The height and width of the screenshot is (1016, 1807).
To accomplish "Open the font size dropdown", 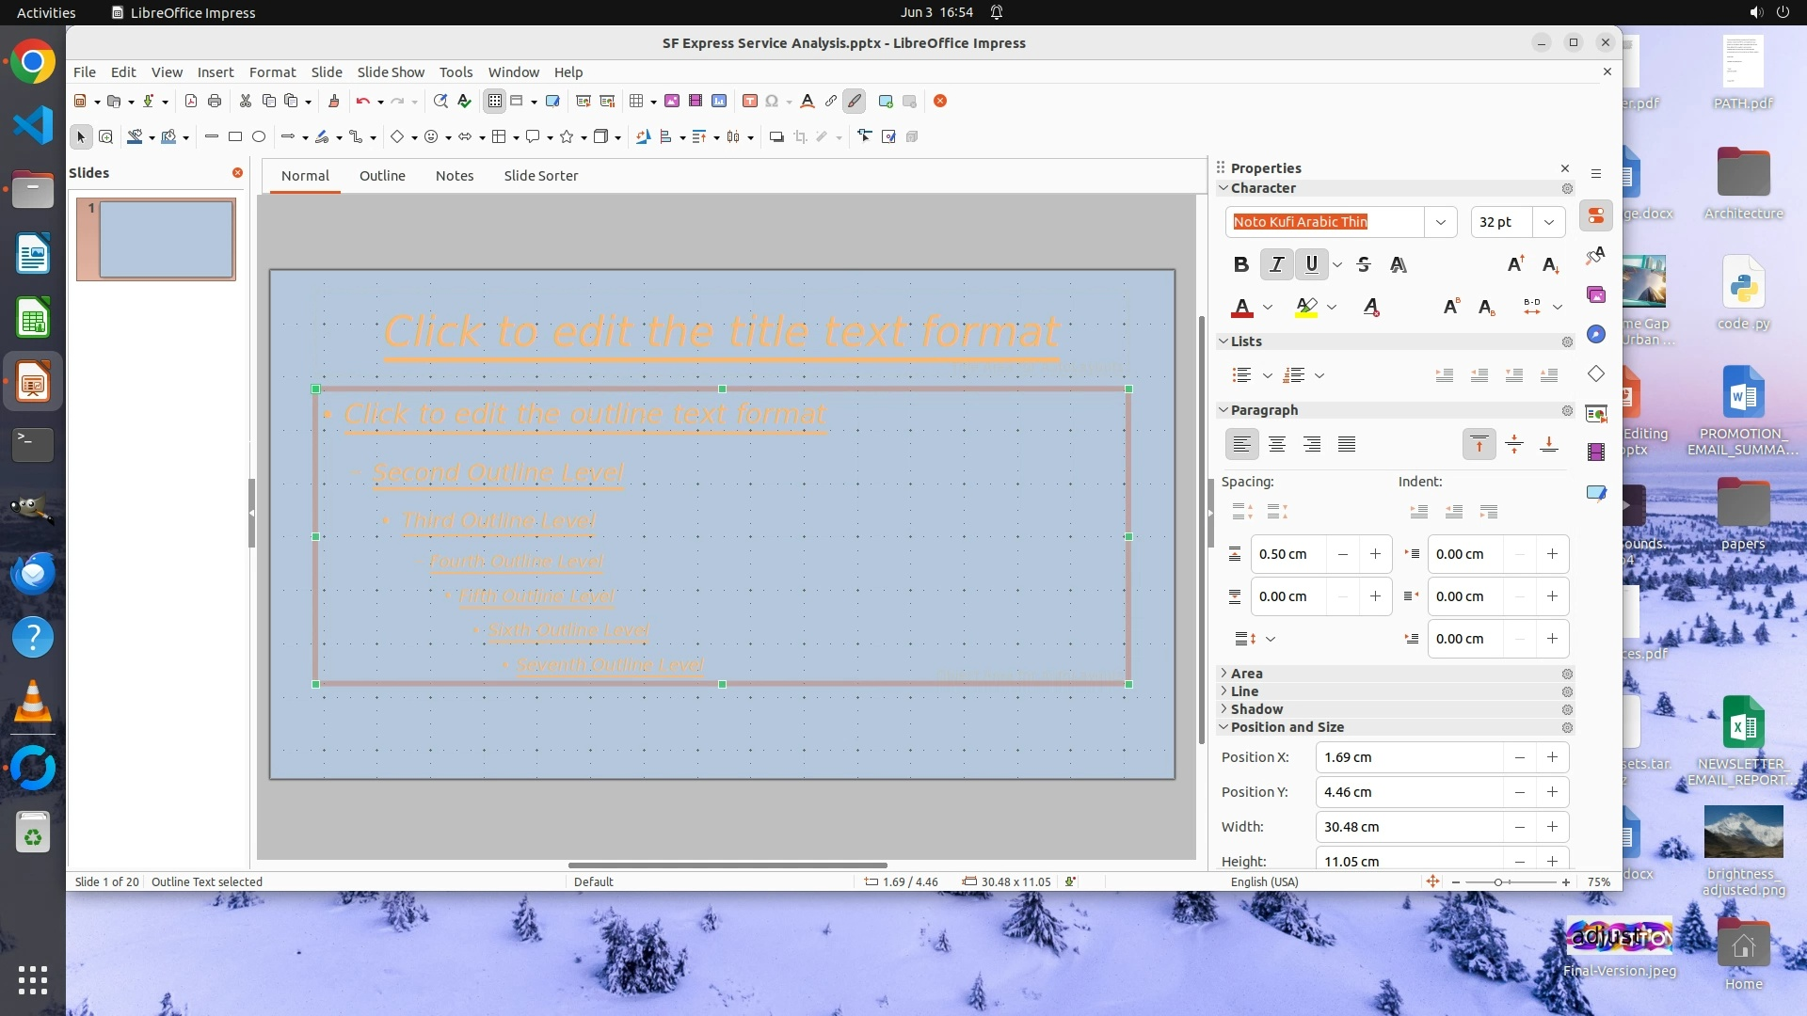I will point(1548,222).
